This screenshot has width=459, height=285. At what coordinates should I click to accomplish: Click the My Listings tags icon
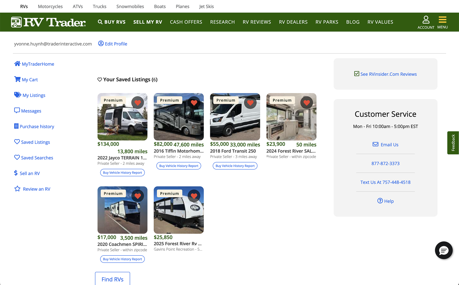[x=18, y=95]
